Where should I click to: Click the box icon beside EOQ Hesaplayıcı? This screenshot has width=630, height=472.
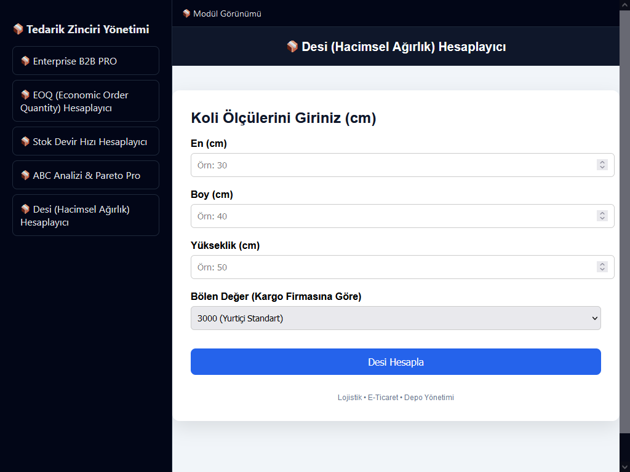point(25,95)
